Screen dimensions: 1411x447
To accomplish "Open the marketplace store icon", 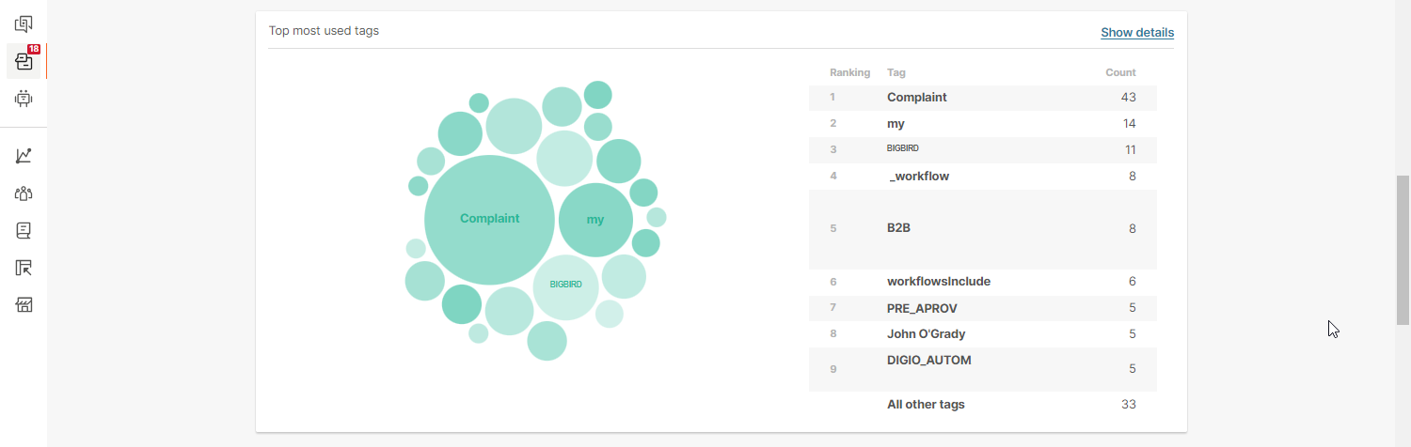I will point(24,305).
